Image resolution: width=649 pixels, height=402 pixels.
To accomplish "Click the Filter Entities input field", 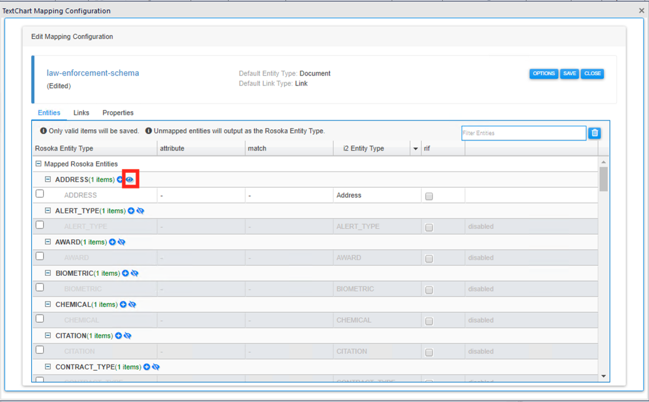I will (x=523, y=133).
